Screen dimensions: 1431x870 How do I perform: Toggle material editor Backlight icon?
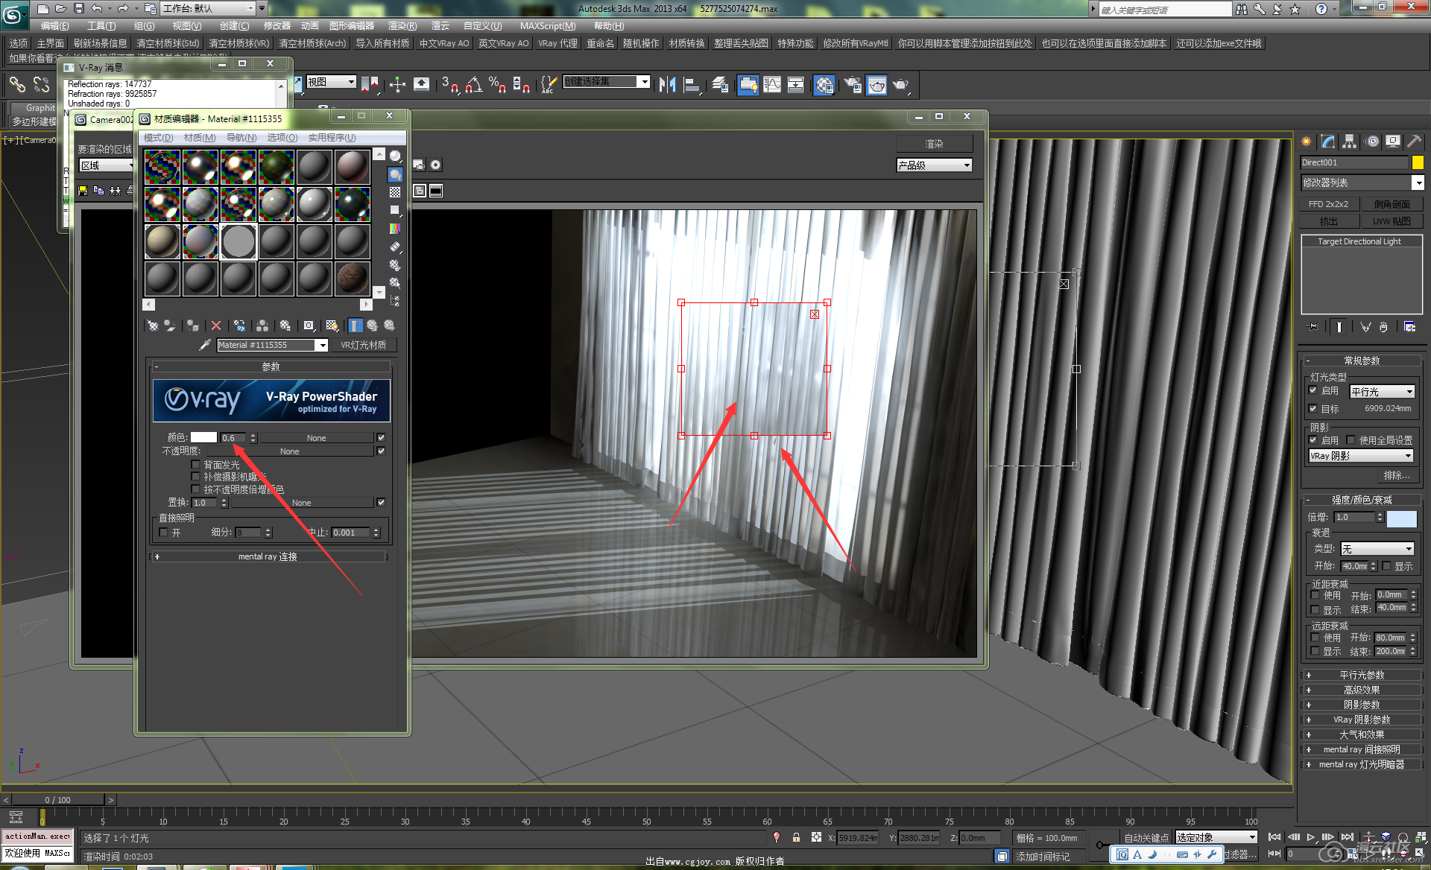click(395, 174)
